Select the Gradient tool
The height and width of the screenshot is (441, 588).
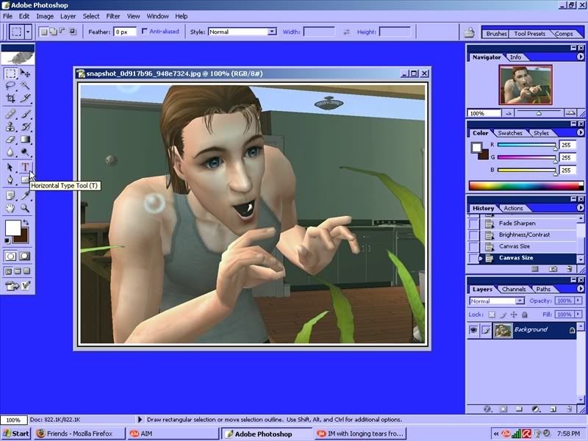point(25,139)
